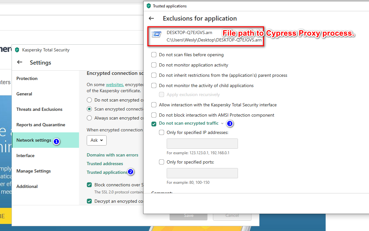Select Always scan encrypted connections radio

coord(89,118)
